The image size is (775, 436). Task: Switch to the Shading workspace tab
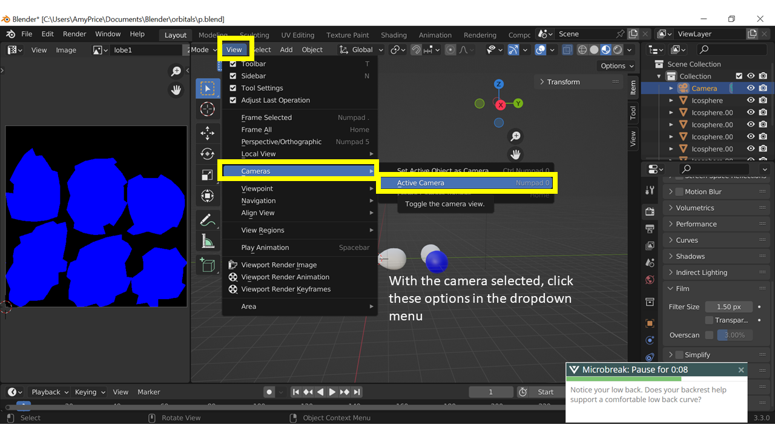click(x=394, y=35)
